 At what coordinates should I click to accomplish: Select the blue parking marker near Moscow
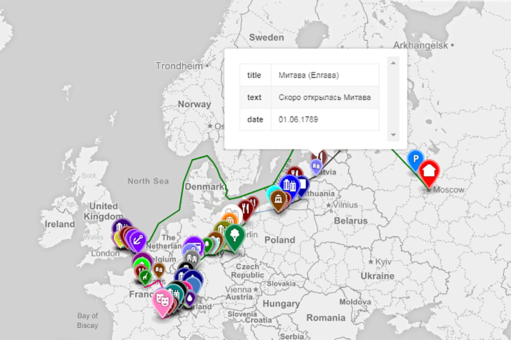point(414,158)
